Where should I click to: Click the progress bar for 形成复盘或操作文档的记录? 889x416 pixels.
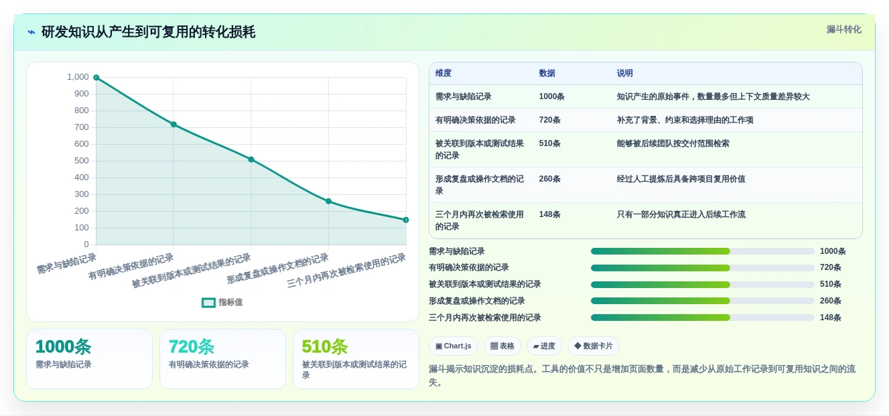(x=703, y=301)
